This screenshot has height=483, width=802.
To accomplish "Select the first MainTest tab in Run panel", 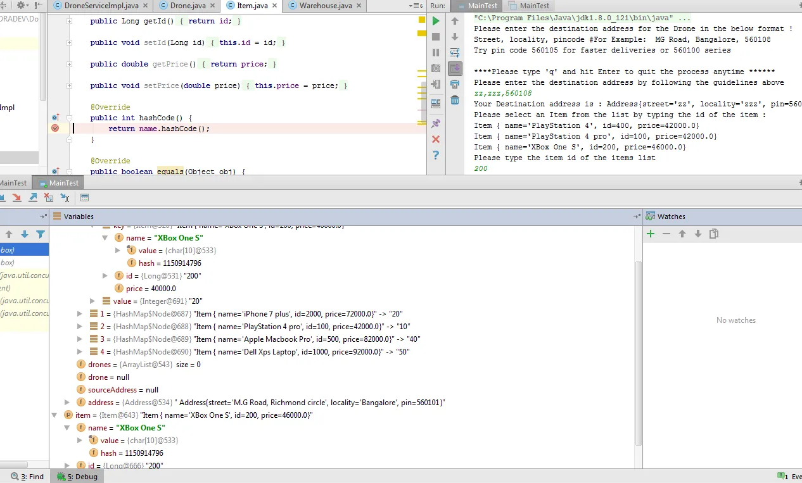I will 477,6.
